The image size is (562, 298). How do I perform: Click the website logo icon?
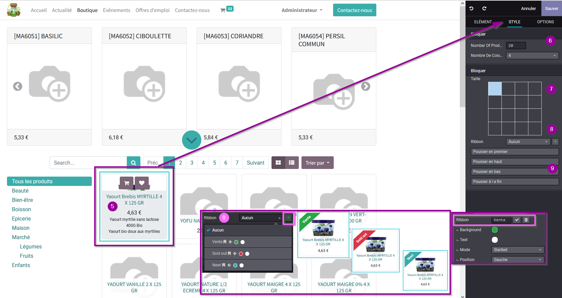point(14,10)
